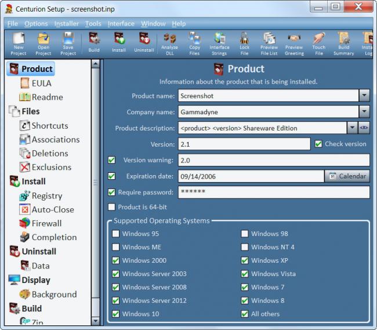Select Exclusions in the sidebar
Image resolution: width=377 pixels, height=330 pixels.
coord(45,167)
